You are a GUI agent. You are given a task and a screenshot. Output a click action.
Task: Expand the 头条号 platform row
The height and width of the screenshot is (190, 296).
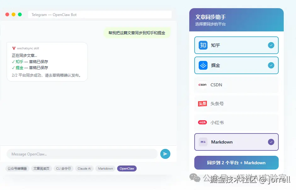pos(236,104)
